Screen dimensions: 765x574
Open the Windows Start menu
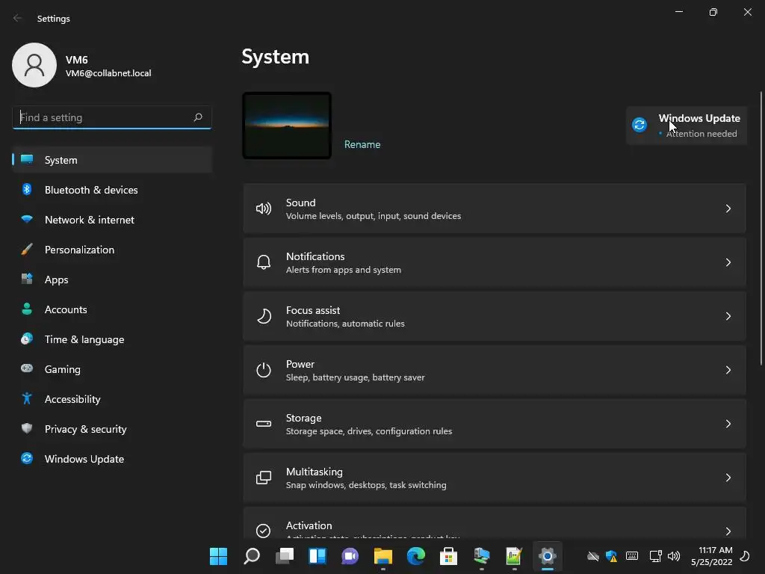pos(219,556)
